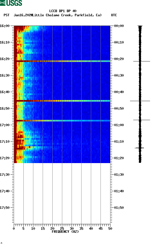Click the 50 Hz frequency axis label

tap(110, 229)
